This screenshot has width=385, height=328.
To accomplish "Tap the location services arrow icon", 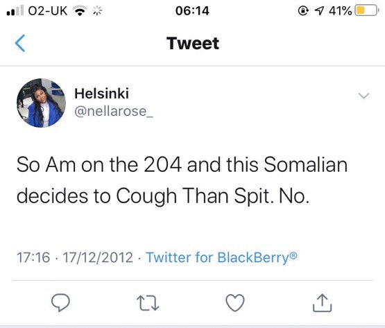I will click(319, 11).
